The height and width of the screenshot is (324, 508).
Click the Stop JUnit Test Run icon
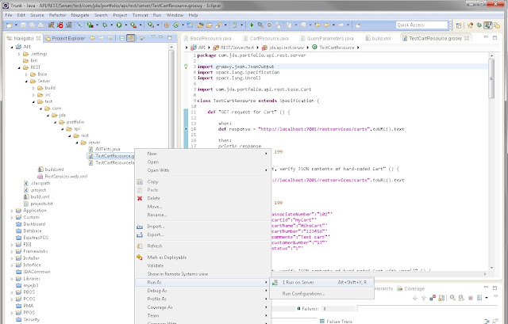point(471,298)
